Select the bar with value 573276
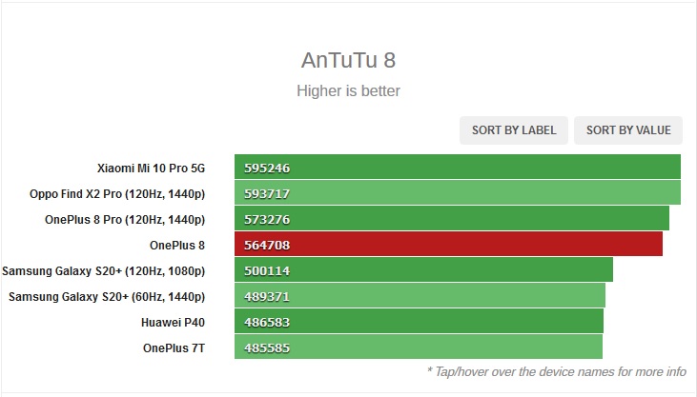 coord(452,218)
